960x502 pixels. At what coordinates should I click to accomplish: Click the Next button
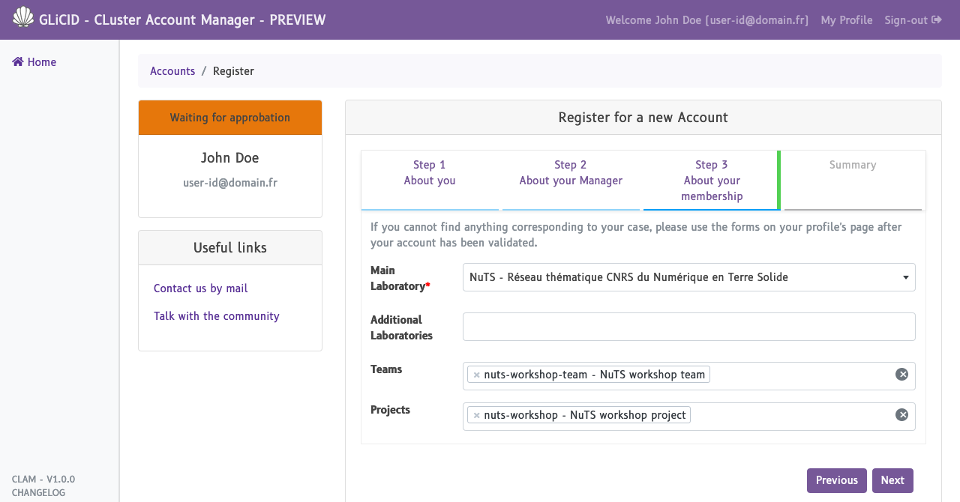point(892,480)
